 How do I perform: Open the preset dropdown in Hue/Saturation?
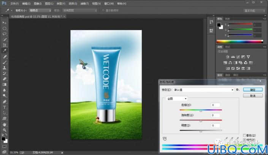point(203,90)
